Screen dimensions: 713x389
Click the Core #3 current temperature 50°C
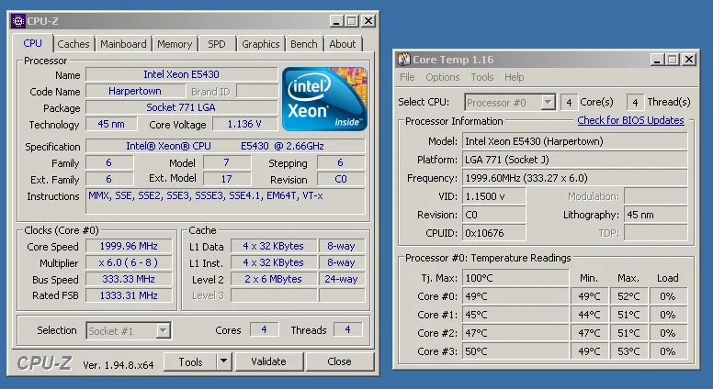(515, 351)
